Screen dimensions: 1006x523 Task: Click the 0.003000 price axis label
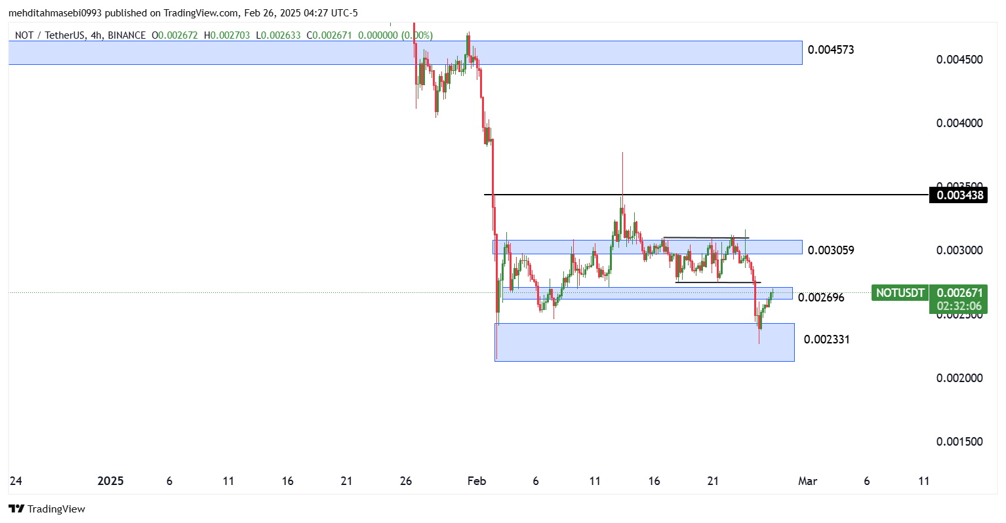click(x=959, y=250)
